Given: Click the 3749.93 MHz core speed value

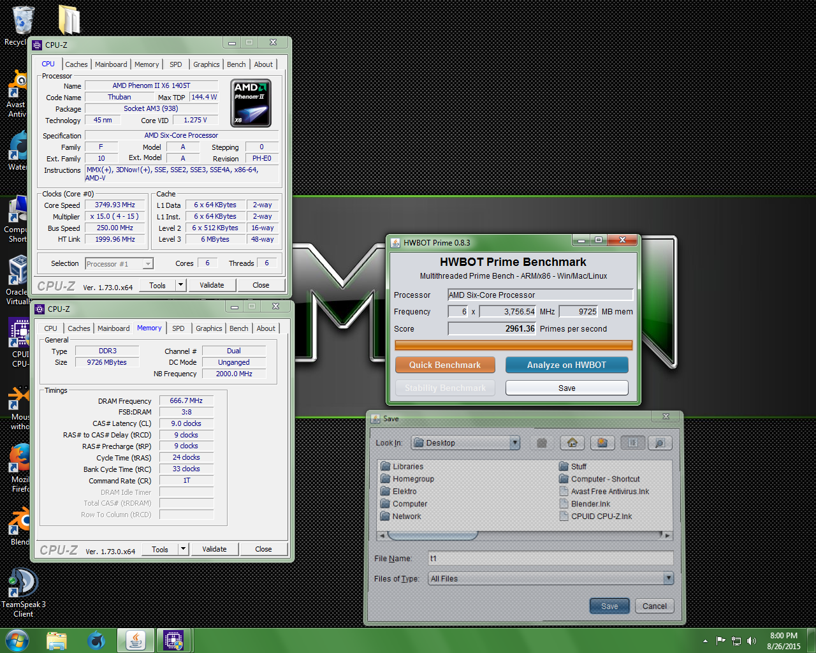Looking at the screenshot, I should tap(115, 205).
